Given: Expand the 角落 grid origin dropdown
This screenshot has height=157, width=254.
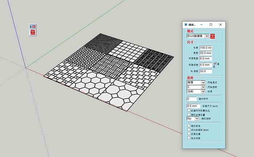Looking at the screenshot, I should pyautogui.click(x=203, y=83).
